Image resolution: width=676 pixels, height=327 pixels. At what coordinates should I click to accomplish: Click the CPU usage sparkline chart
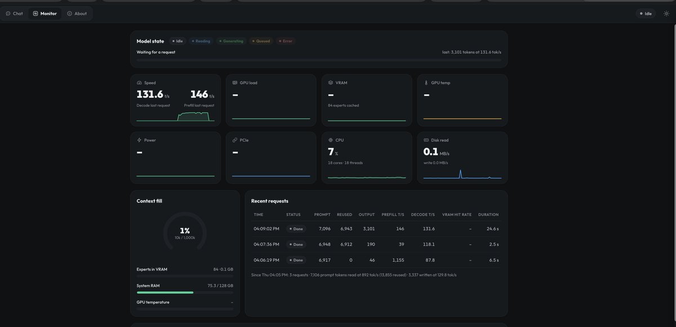point(367,177)
